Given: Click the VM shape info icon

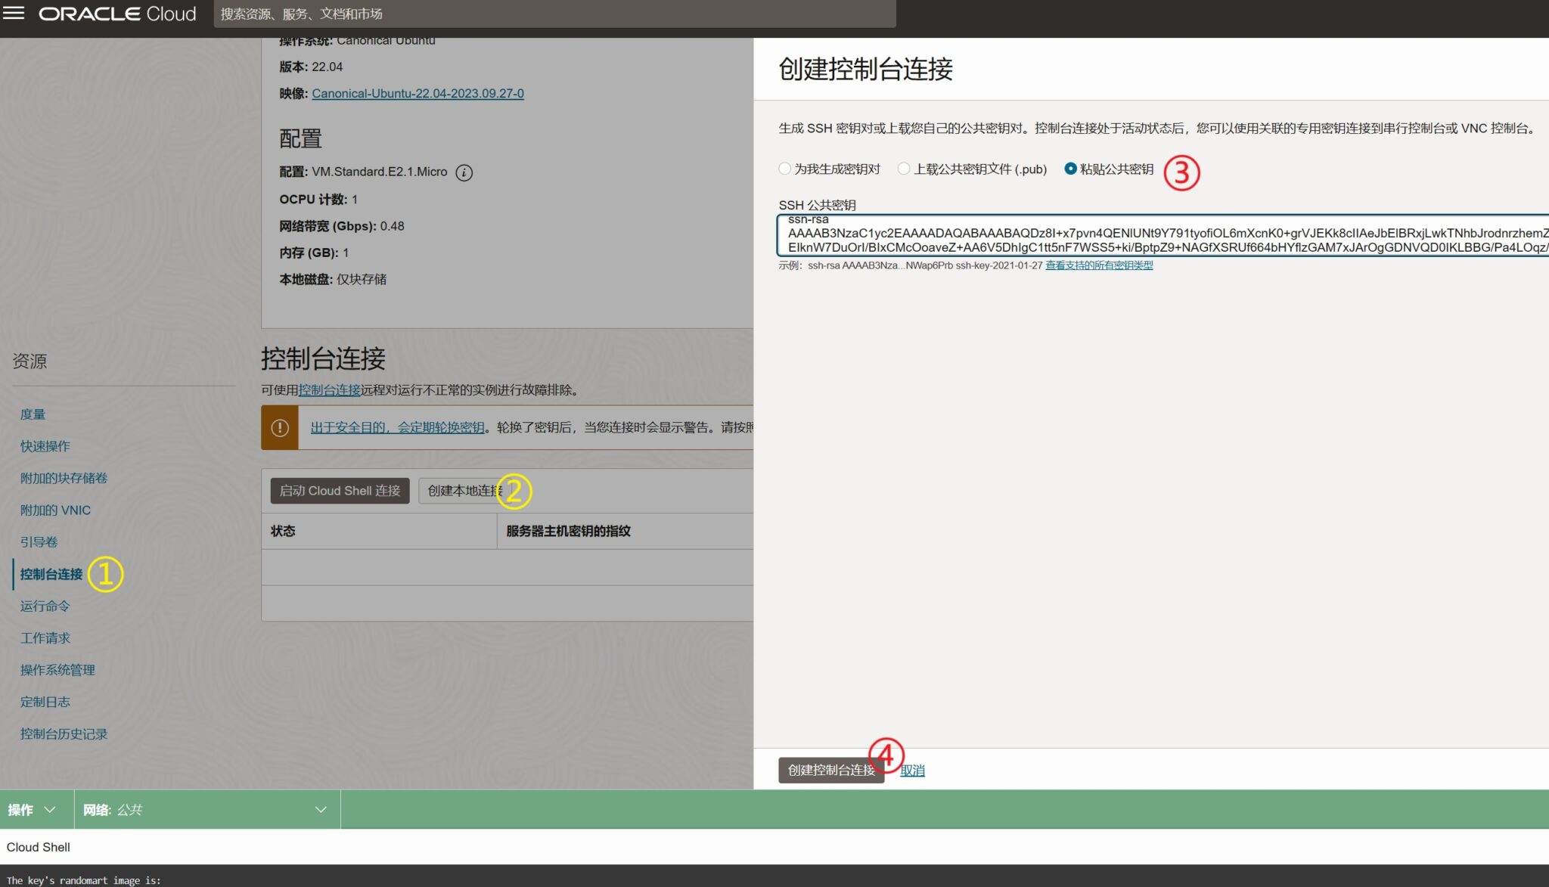Looking at the screenshot, I should [464, 172].
